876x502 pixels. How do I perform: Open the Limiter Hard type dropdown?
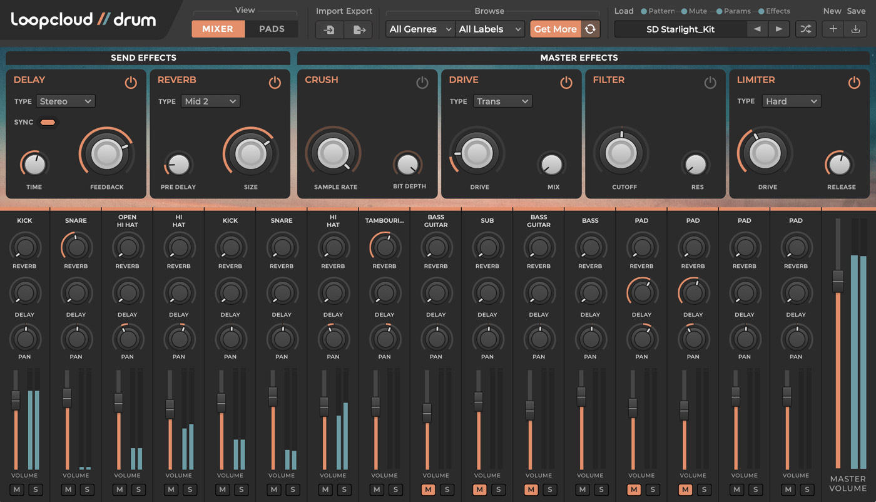(x=791, y=101)
